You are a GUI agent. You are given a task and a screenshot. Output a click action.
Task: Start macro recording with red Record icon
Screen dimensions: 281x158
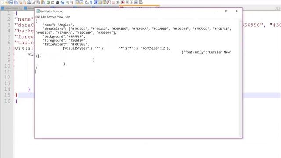(123, 2)
